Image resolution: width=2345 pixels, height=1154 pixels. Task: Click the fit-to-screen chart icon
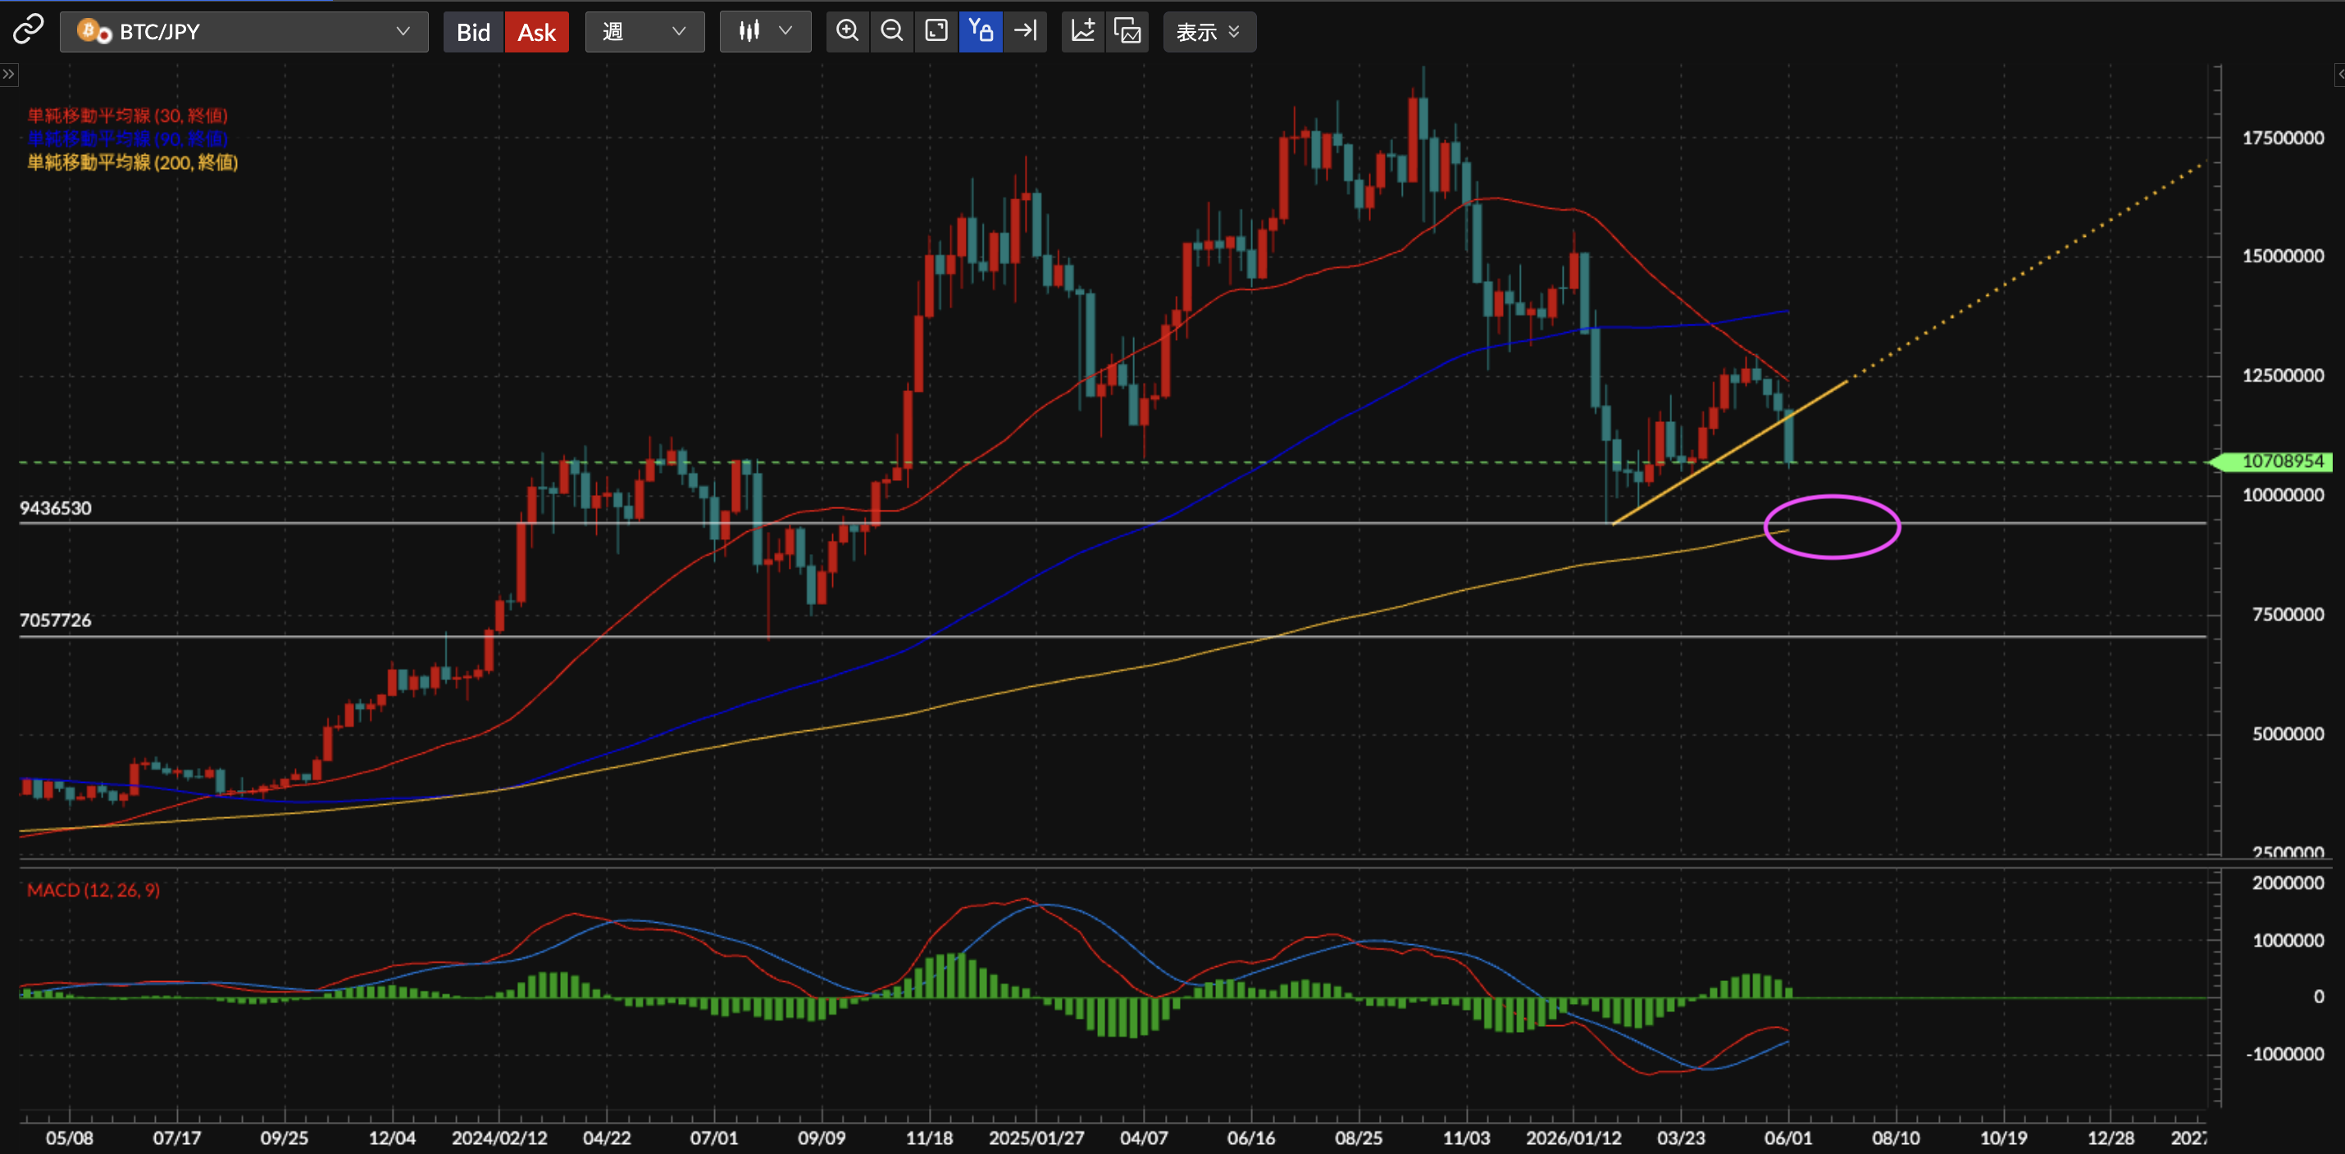pyautogui.click(x=936, y=31)
